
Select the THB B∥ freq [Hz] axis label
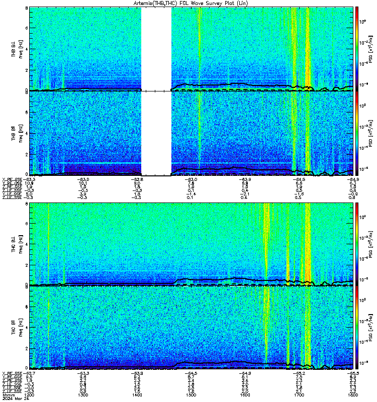click(17, 133)
